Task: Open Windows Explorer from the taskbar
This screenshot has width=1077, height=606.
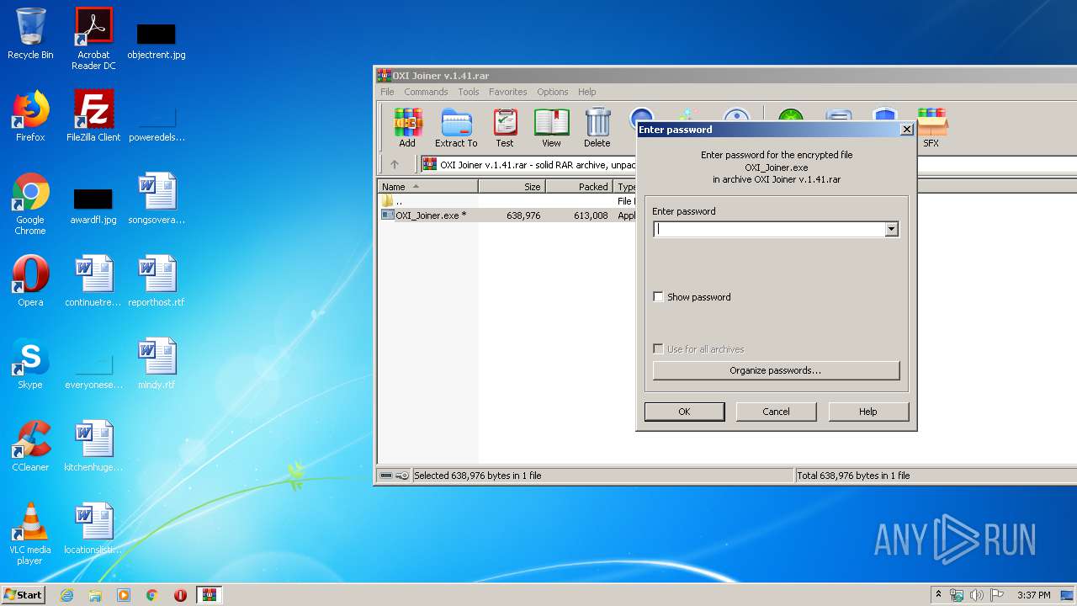Action: click(x=95, y=595)
